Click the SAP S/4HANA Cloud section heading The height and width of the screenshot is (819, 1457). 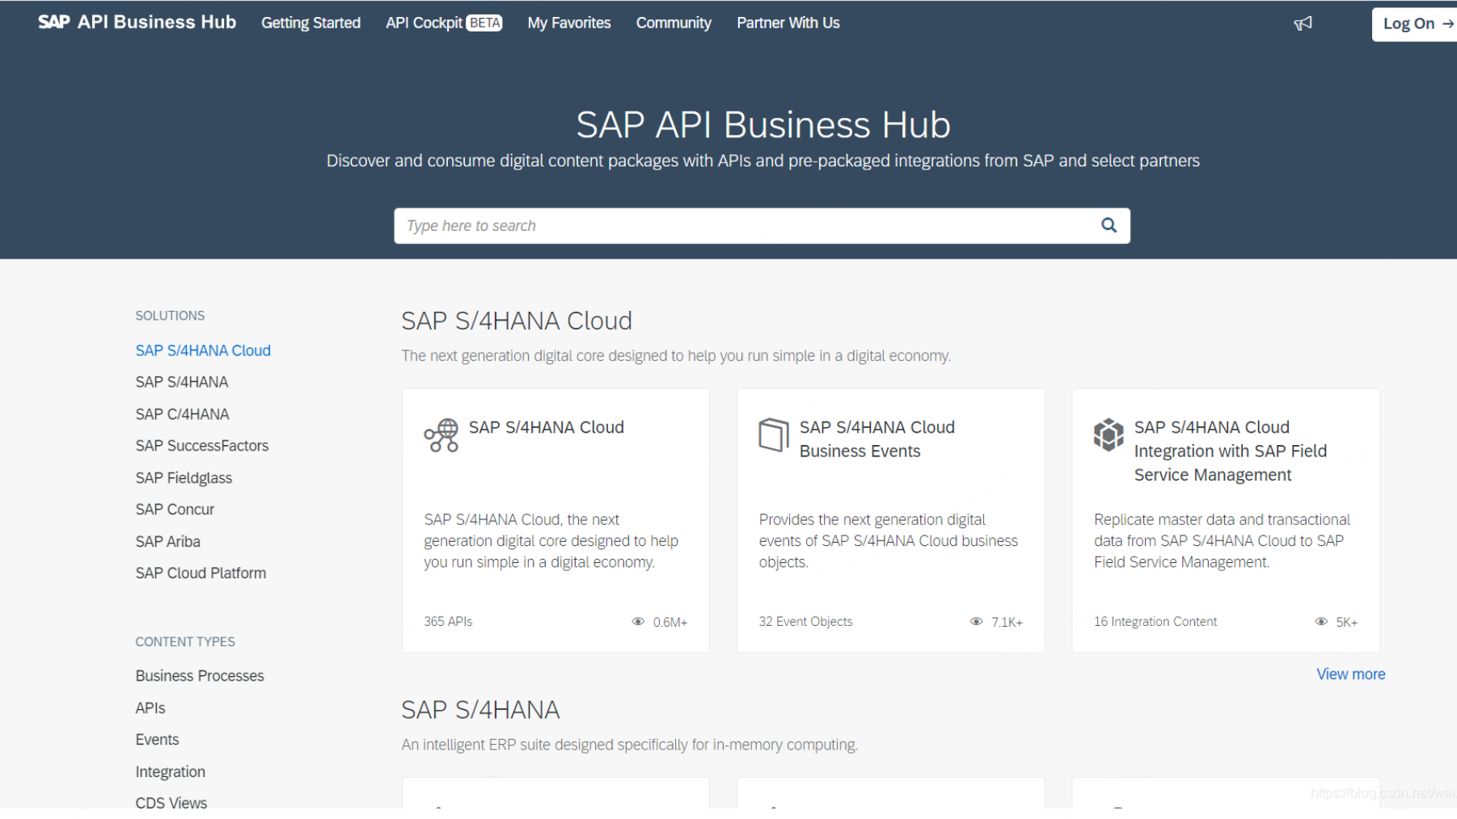517,321
